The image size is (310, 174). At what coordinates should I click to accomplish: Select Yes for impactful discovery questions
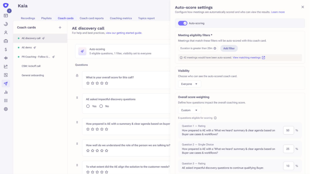pyautogui.click(x=88, y=106)
